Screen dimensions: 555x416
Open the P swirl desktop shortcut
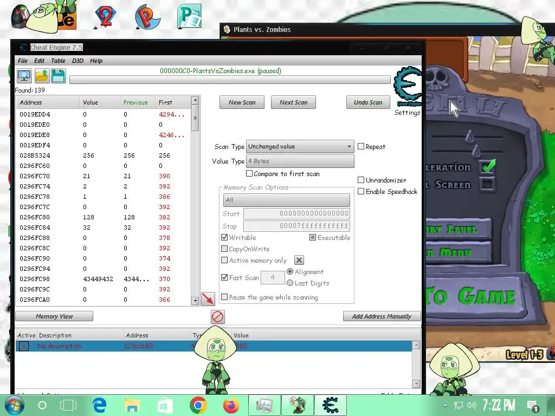click(x=147, y=16)
